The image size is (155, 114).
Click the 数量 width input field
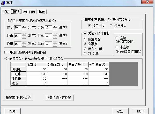18,44
